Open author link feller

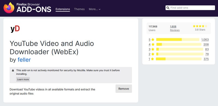24,60
